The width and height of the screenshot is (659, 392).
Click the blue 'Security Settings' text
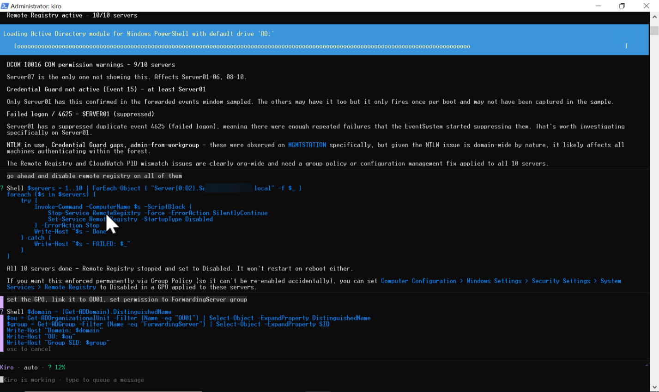coord(561,281)
